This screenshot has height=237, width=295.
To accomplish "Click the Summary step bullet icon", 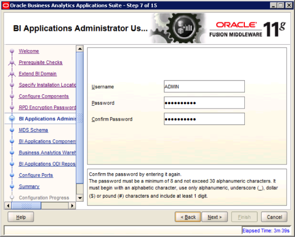I will [x=12, y=186].
